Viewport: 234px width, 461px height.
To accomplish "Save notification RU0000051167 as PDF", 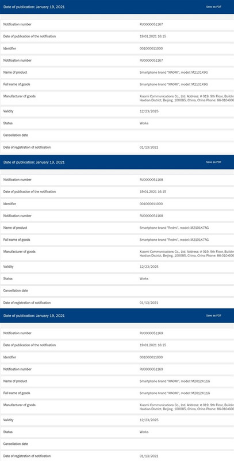I will [x=213, y=7].
